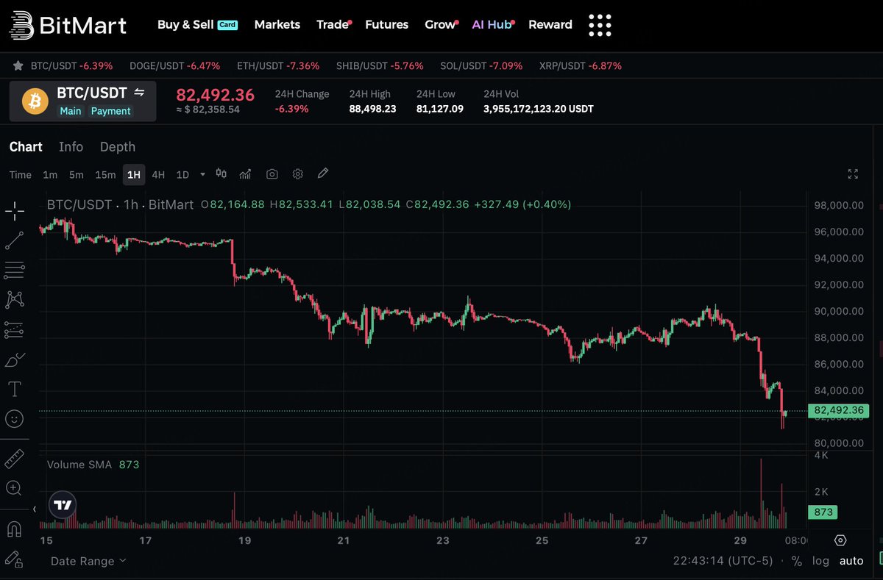
Task: Select the measure ruler tool
Action: click(15, 458)
